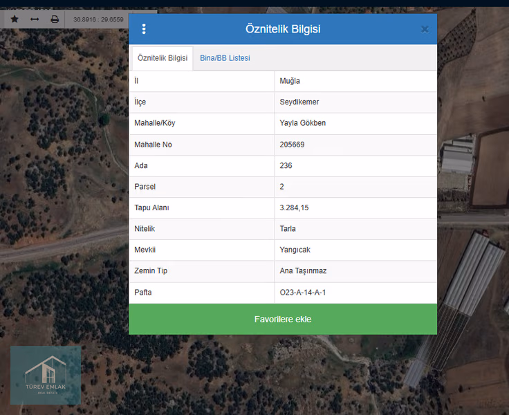Click the Ada value 236
Viewport: 509px width, 415px height.
pos(286,166)
